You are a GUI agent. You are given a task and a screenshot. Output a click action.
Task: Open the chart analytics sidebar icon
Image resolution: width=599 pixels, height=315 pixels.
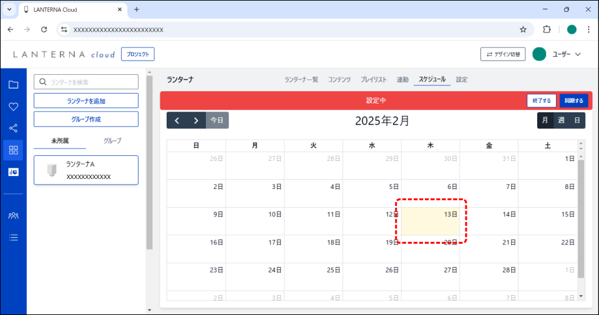coord(13,172)
